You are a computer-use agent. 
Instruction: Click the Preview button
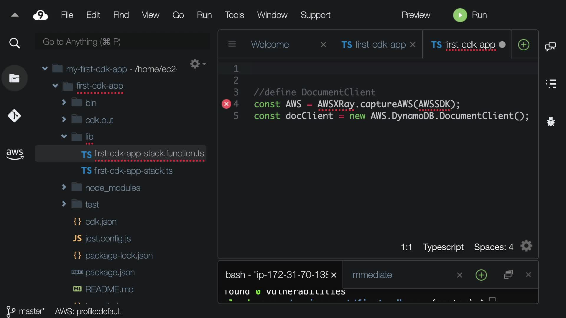coord(416,15)
